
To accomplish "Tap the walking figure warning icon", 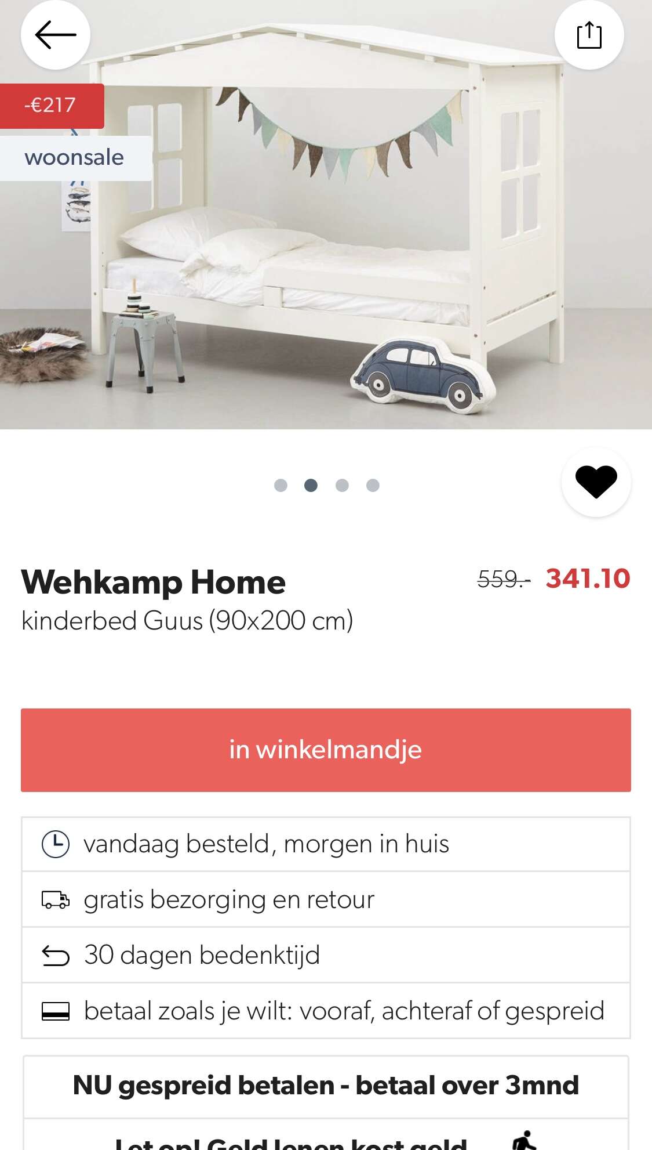I will [524, 1140].
